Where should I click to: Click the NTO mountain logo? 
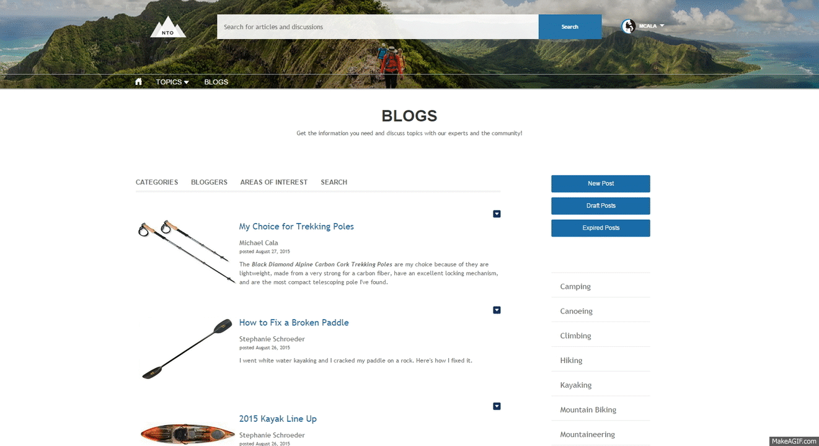point(168,27)
